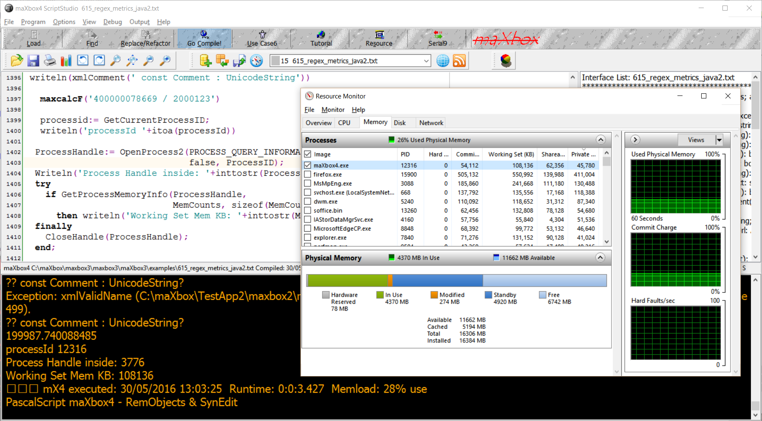Click the floppy disk with green arrow icon

tap(239, 61)
